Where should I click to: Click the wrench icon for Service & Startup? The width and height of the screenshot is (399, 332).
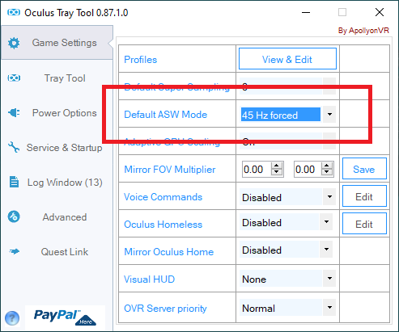(14, 147)
